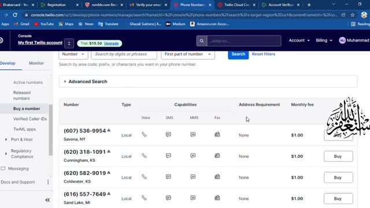This screenshot has width=370, height=208.
Task: Click the Voice phone icon for (616) 557-7649
Action: click(x=144, y=198)
